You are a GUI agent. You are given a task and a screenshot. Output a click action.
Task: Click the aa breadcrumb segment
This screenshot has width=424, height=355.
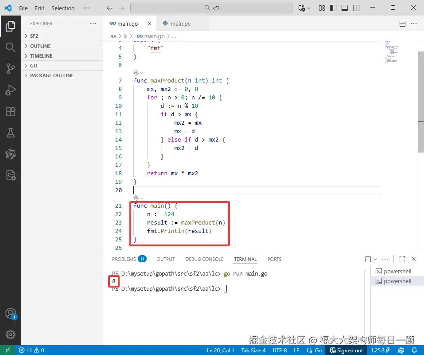click(113, 36)
